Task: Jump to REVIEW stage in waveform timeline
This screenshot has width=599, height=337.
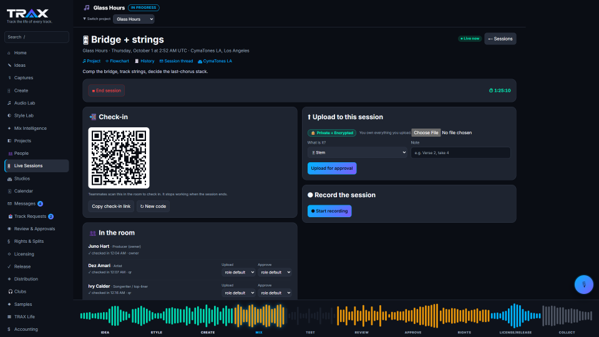Action: [361, 333]
